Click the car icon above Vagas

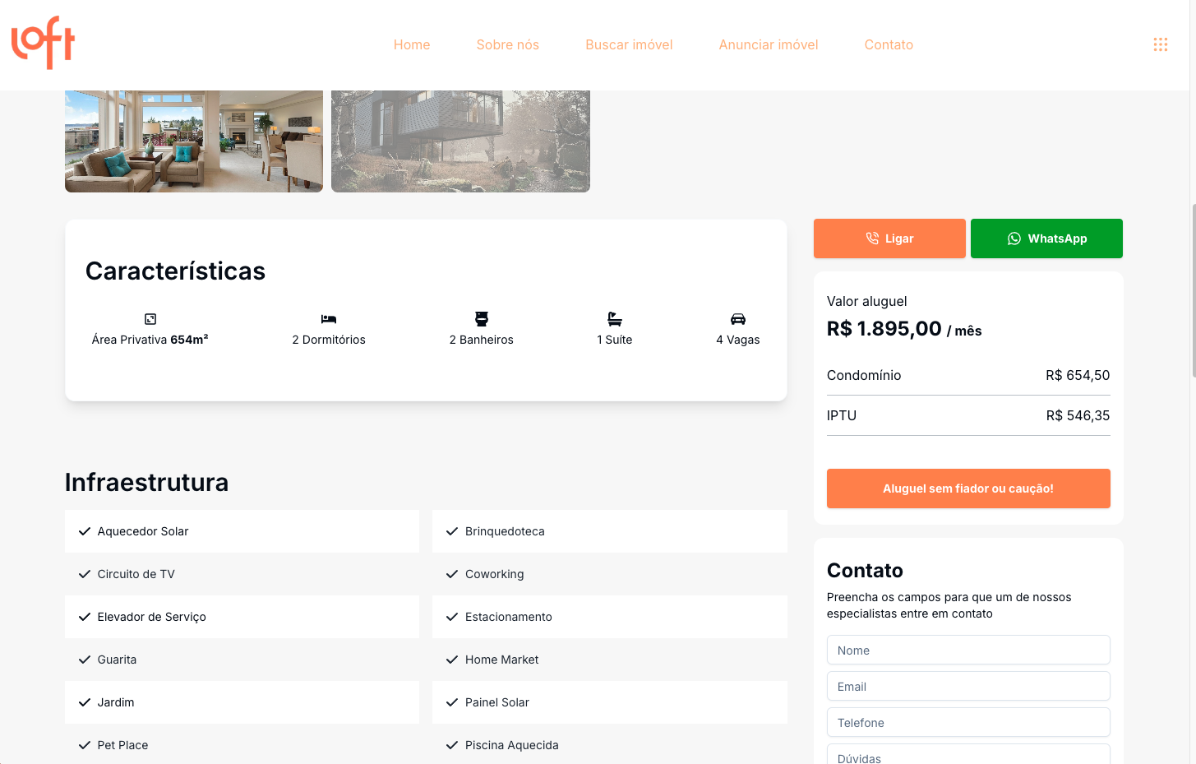tap(738, 319)
